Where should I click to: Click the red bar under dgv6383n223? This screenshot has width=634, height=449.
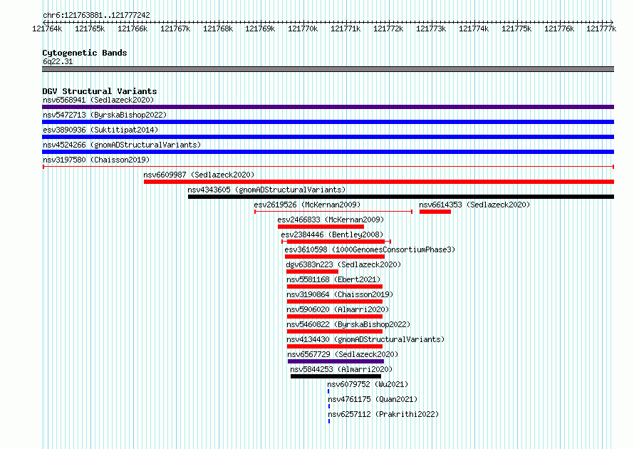click(312, 272)
